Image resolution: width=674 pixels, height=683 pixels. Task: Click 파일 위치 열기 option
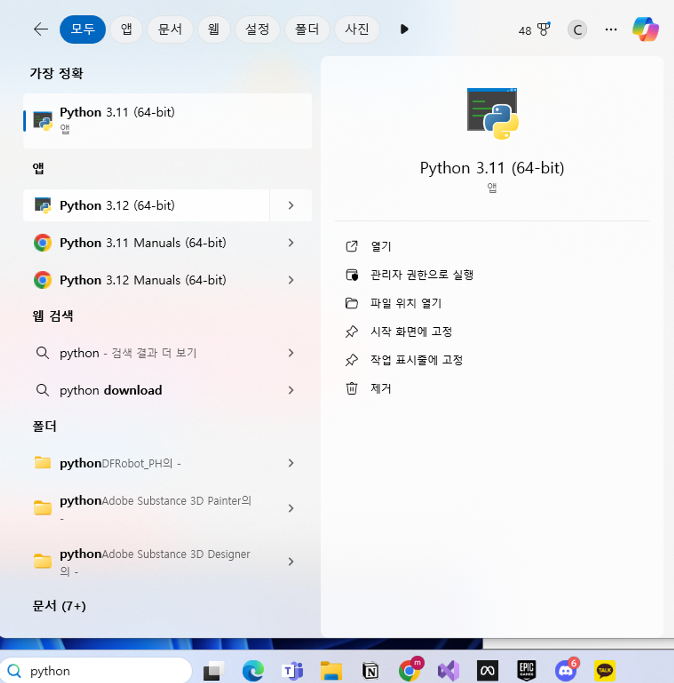pos(405,303)
